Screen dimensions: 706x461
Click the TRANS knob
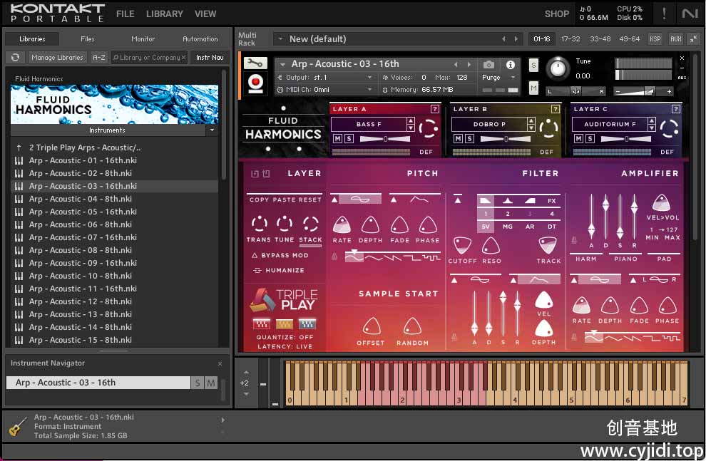pyautogui.click(x=260, y=224)
